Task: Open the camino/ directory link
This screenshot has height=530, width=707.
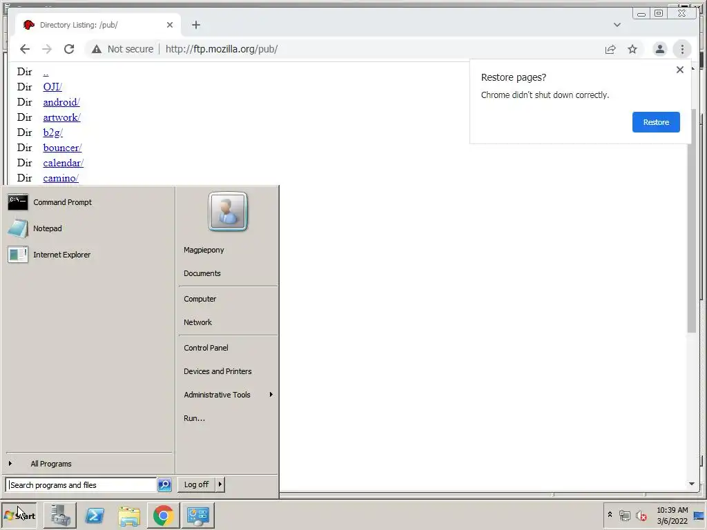Action: [61, 179]
